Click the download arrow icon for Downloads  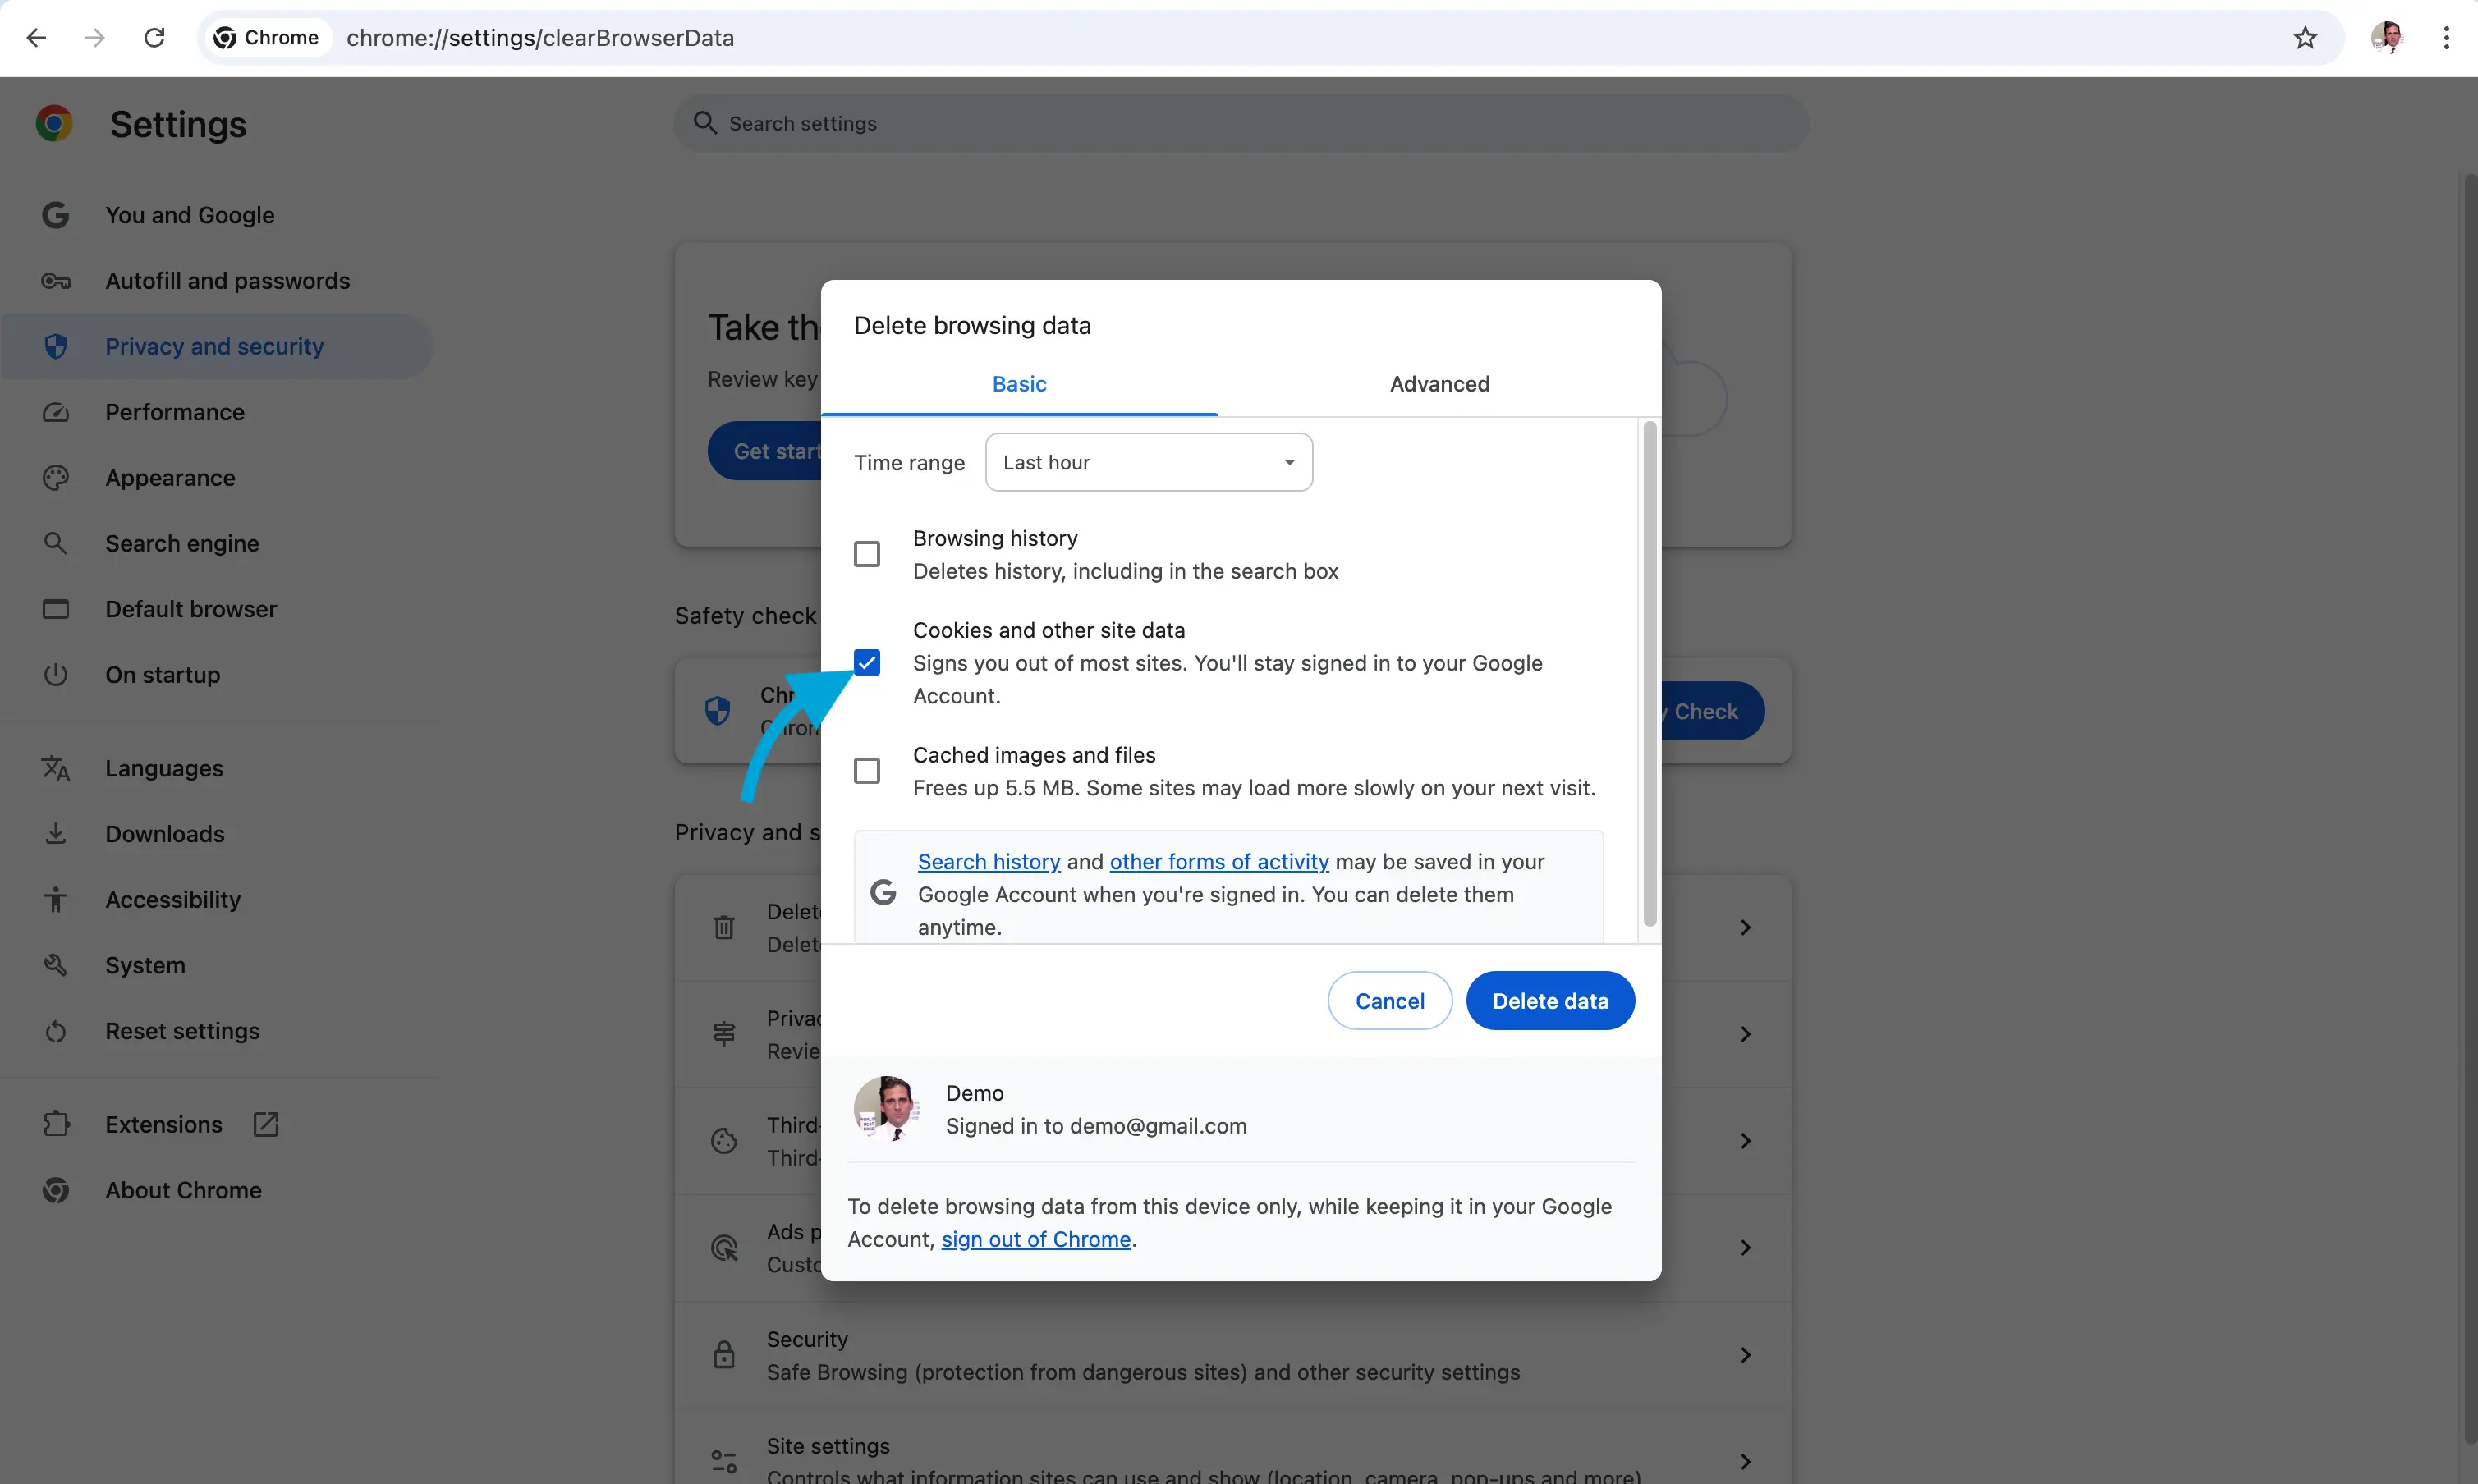coord(56,834)
